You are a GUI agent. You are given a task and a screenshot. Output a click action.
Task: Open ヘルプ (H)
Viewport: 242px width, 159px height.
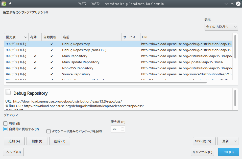[13, 152]
